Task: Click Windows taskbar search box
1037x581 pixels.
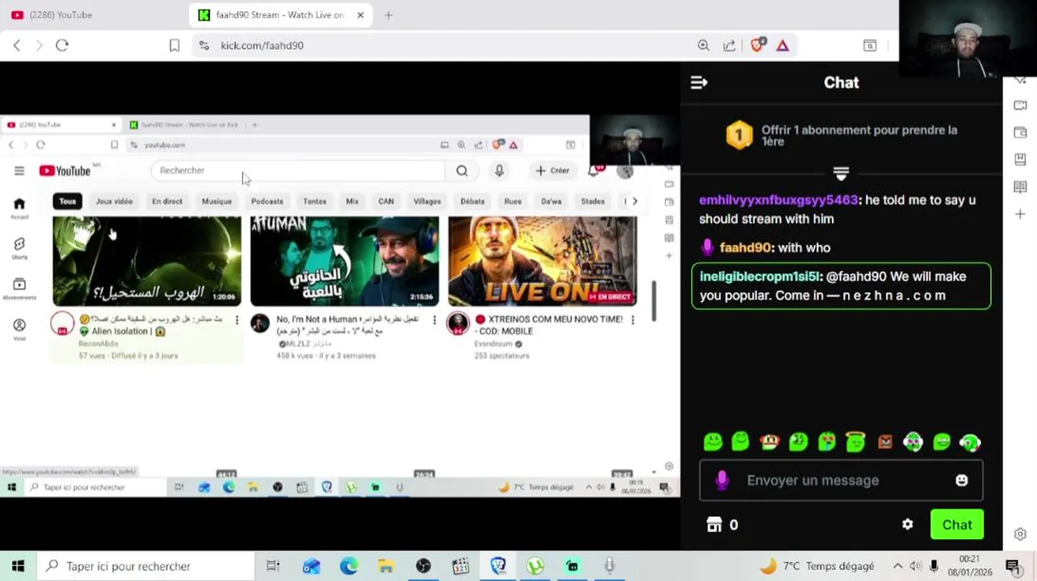Action: click(145, 566)
